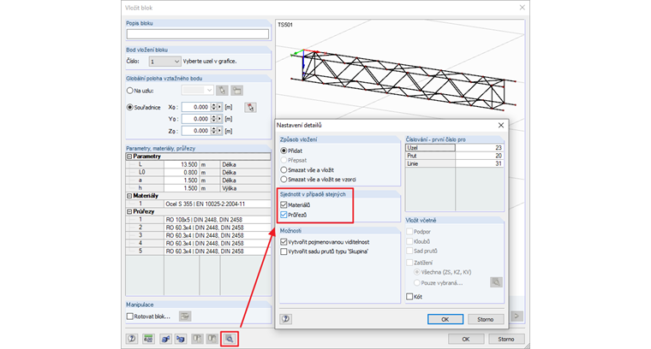Toggle the Průřezů checkbox
This screenshot has height=349, width=651.
[x=284, y=215]
